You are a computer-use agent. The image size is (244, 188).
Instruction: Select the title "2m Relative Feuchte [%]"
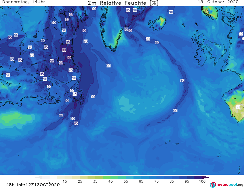pos(123,3)
